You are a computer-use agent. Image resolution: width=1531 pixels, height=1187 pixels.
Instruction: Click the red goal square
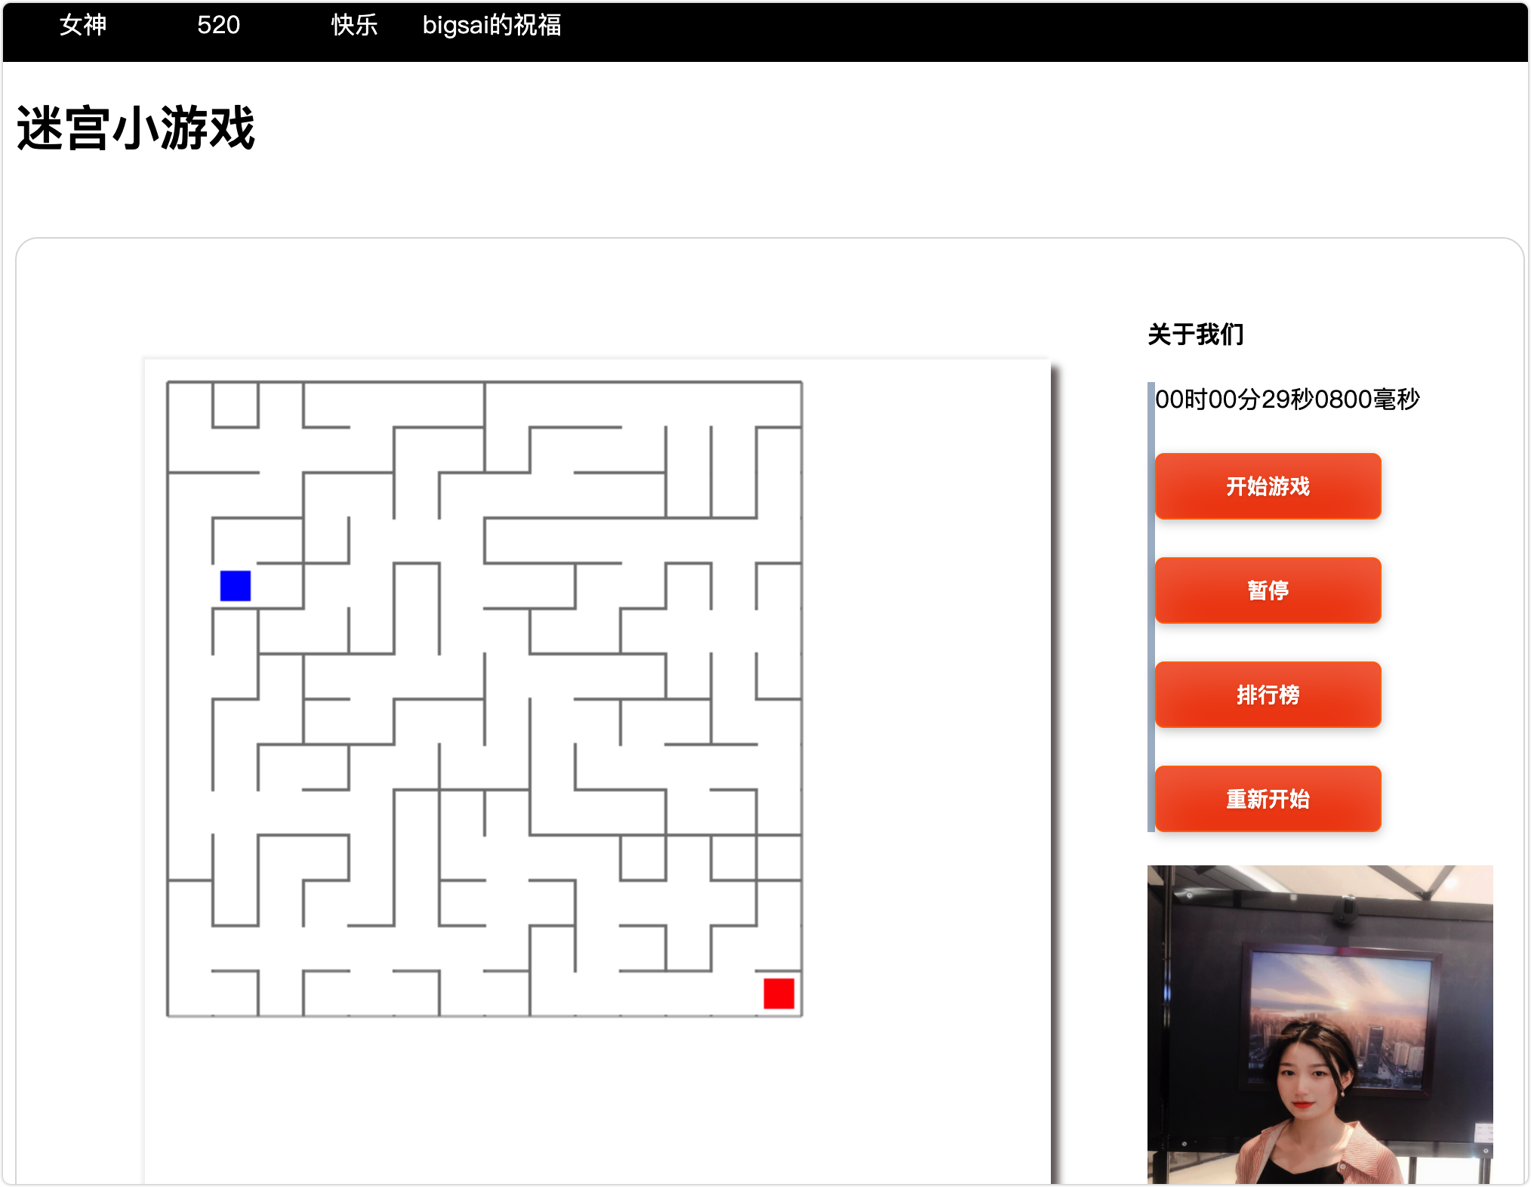[778, 993]
